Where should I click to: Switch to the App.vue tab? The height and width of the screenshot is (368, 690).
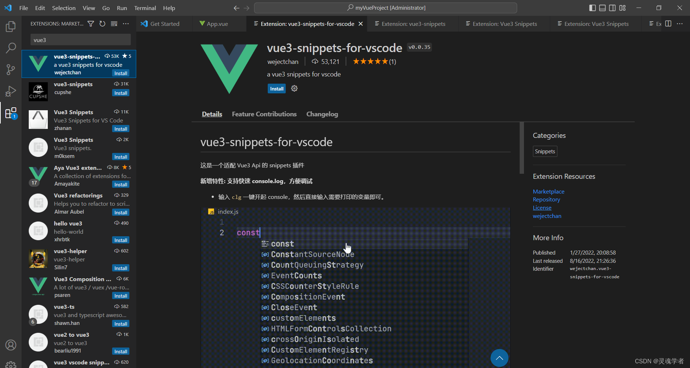pos(217,24)
